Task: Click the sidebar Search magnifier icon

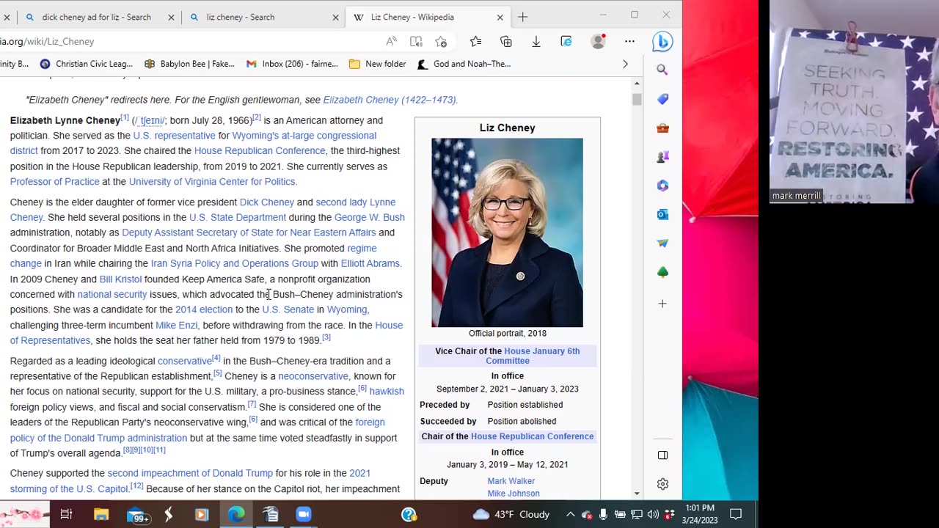Action: (662, 70)
